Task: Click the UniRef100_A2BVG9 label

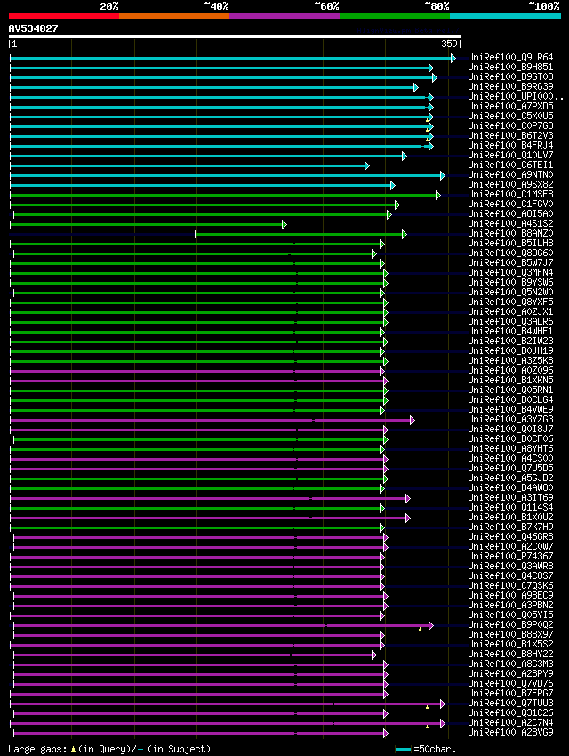Action: point(510,733)
